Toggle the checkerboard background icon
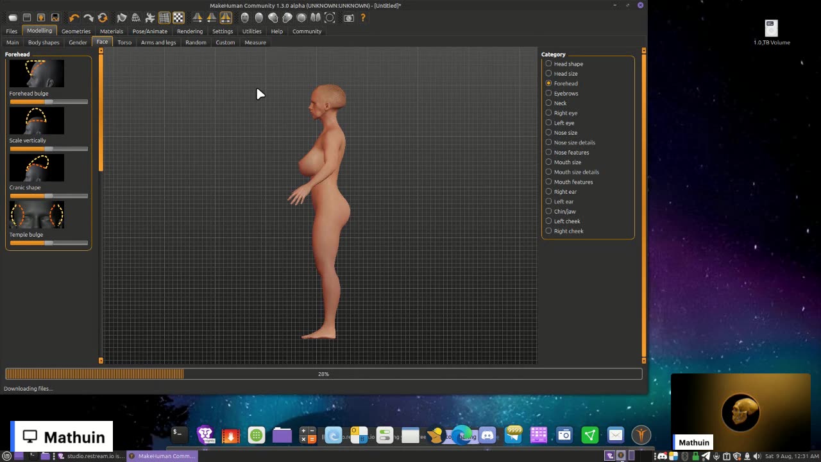 click(x=178, y=18)
